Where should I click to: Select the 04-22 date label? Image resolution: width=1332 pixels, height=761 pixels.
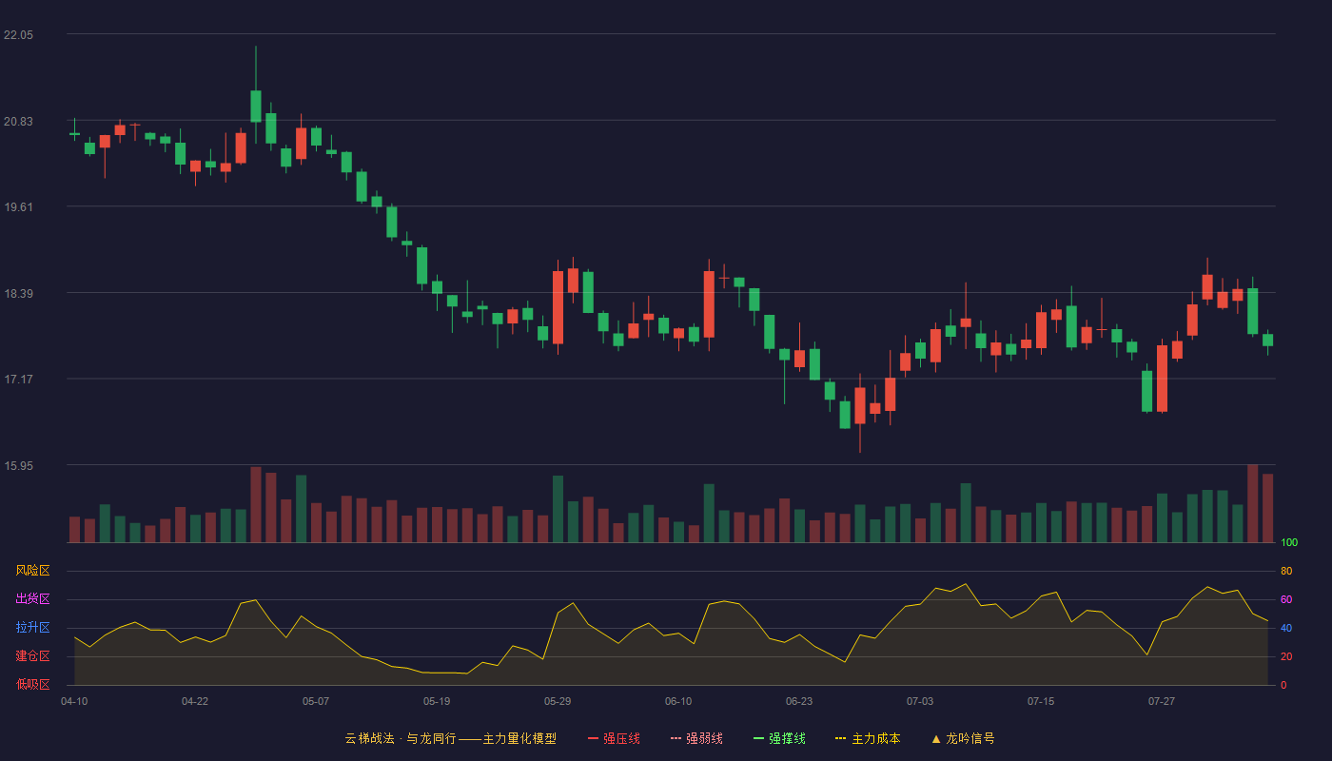195,701
